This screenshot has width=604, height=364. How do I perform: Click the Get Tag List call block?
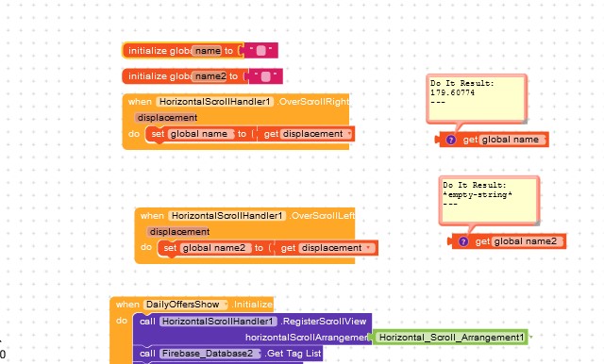click(x=294, y=354)
